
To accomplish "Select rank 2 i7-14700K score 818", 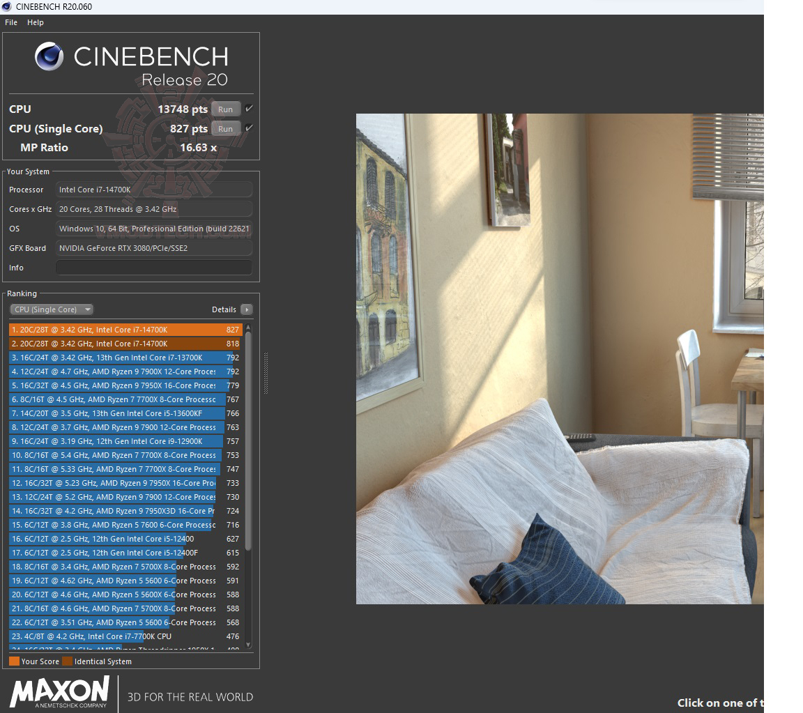I will pyautogui.click(x=125, y=344).
